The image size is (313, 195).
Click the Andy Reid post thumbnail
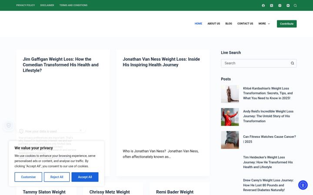click(x=230, y=117)
